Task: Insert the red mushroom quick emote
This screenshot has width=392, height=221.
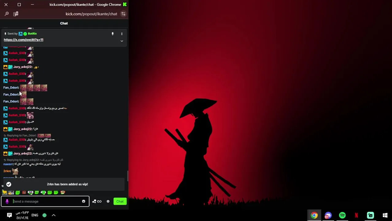Action: (x=63, y=192)
